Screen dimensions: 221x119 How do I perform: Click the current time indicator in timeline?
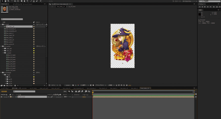tap(93, 92)
